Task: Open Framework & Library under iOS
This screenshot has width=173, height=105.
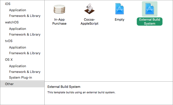Action: [x=25, y=16]
